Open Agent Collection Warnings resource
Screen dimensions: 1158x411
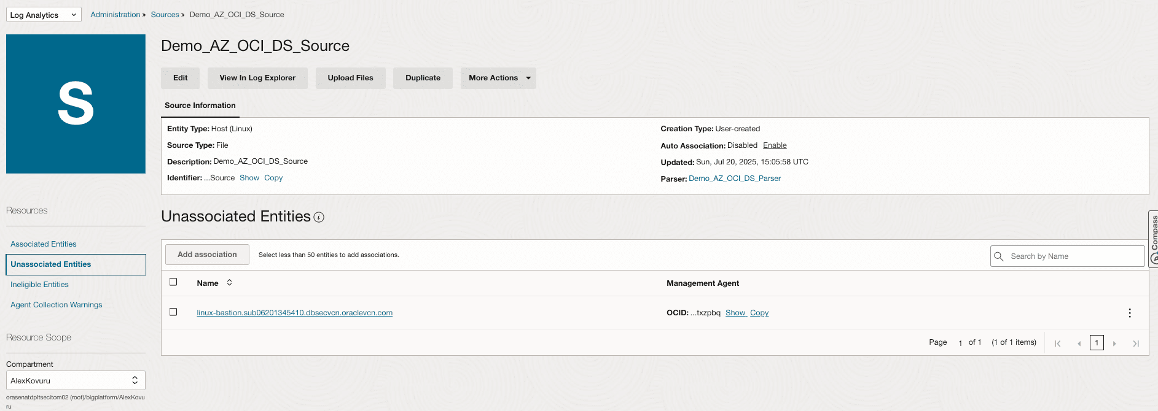[x=57, y=305]
